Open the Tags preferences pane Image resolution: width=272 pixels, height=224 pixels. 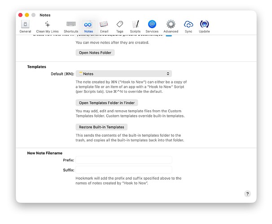pos(119,26)
